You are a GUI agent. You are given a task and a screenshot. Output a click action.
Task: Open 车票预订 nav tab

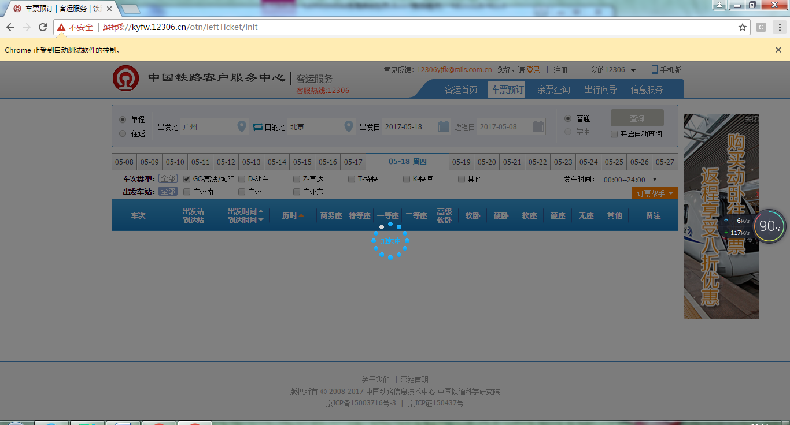pyautogui.click(x=507, y=90)
